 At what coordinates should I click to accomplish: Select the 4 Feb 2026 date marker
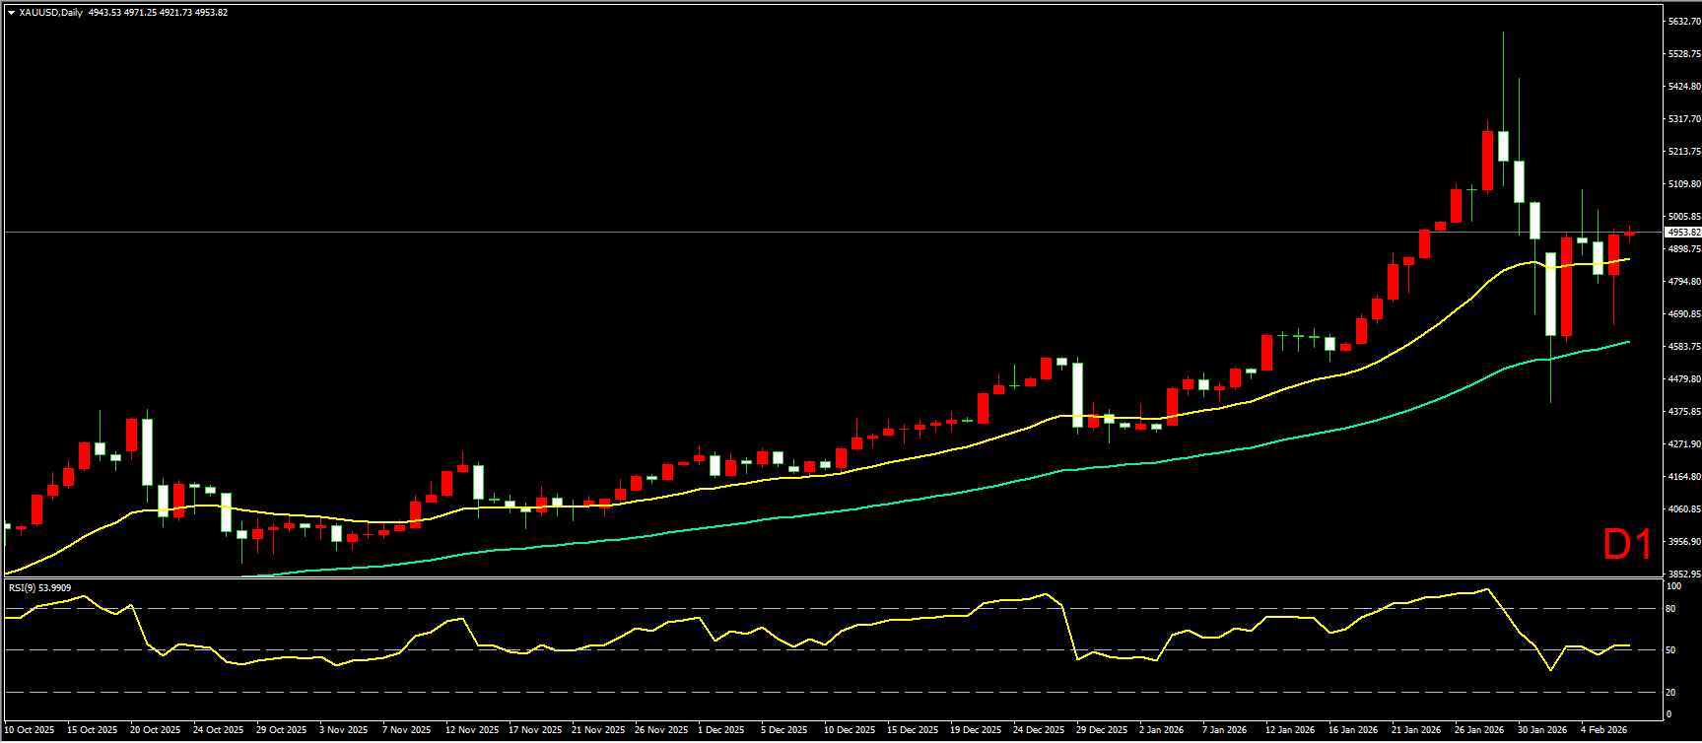click(x=1603, y=730)
